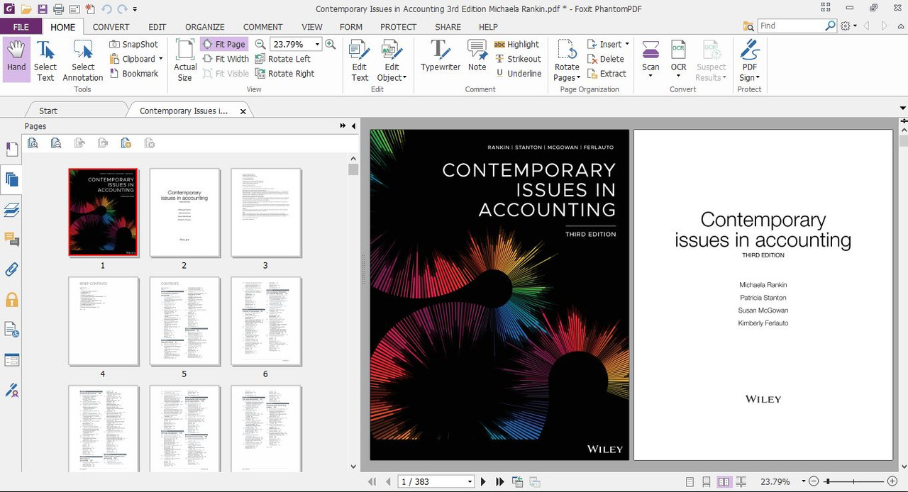Select page 5 thumbnail

[x=184, y=321]
